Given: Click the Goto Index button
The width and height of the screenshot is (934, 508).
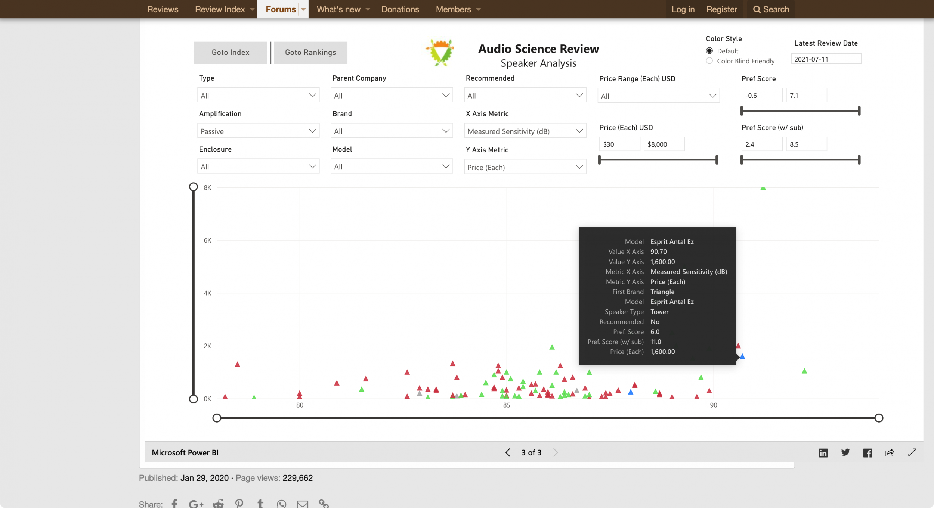Looking at the screenshot, I should (x=231, y=53).
